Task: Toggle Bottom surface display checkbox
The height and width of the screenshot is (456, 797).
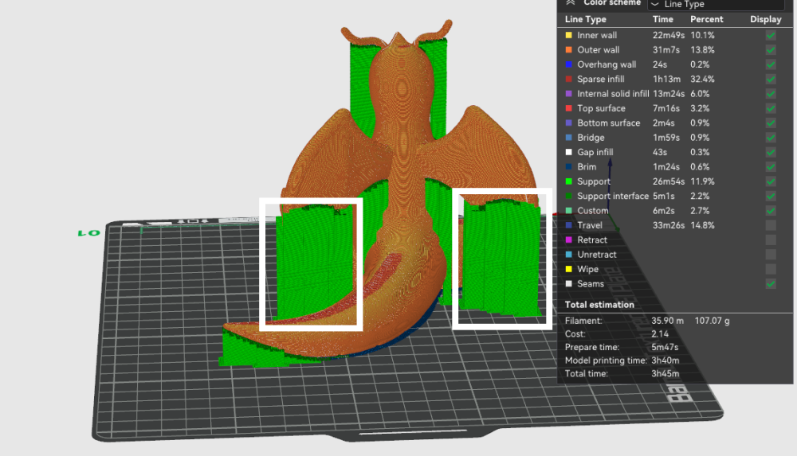Action: click(x=771, y=123)
